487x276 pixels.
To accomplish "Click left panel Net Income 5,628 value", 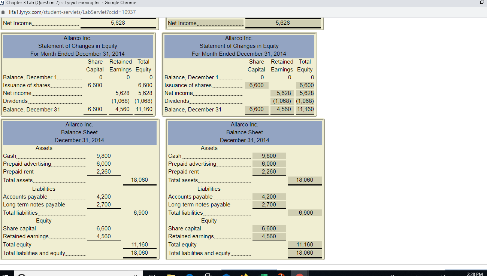I will tap(118, 23).
